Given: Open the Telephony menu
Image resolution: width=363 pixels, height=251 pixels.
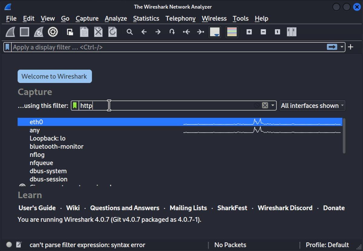Looking at the screenshot, I should 180,18.
